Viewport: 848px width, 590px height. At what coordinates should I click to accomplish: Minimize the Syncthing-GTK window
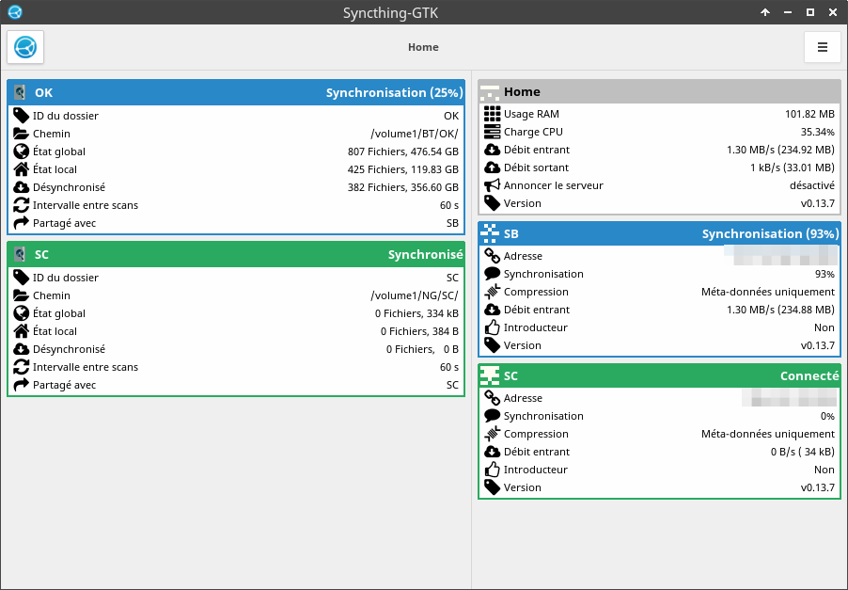tap(788, 12)
